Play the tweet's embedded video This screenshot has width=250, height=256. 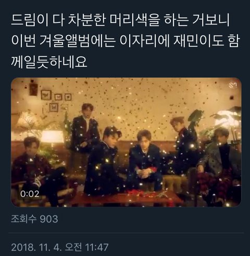[126, 142]
